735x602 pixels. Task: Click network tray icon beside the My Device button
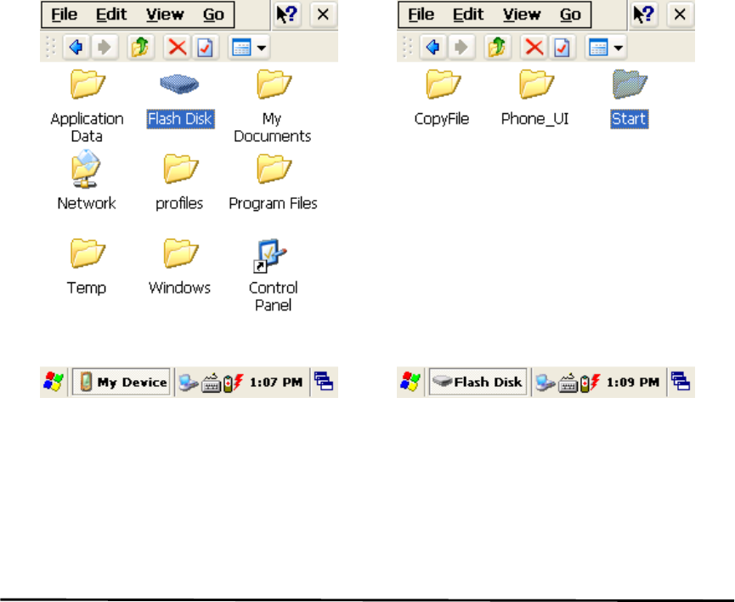189,383
